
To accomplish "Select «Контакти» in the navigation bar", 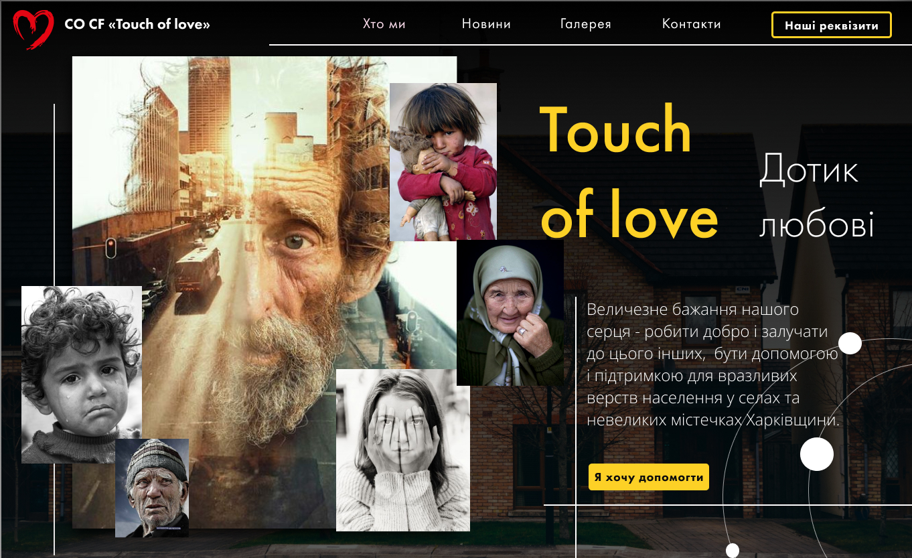I will (692, 24).
